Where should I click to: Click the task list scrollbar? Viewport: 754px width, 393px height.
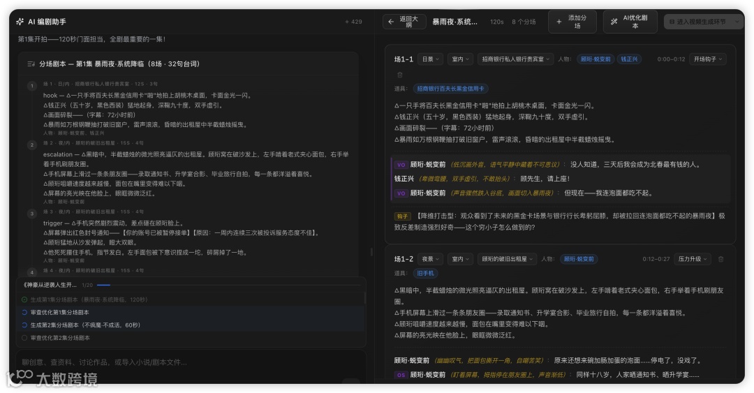tap(364, 298)
